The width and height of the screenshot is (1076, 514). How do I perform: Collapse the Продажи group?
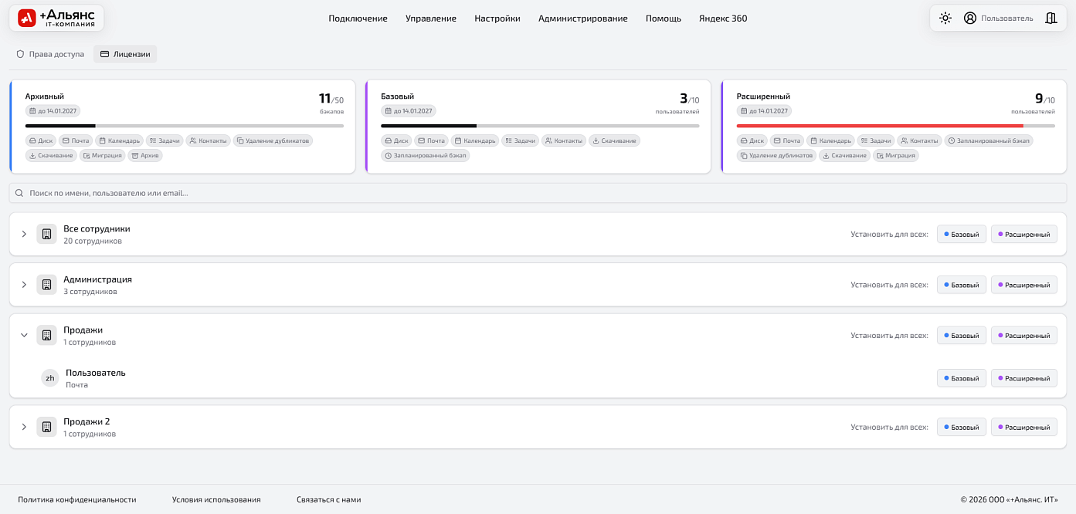click(24, 335)
